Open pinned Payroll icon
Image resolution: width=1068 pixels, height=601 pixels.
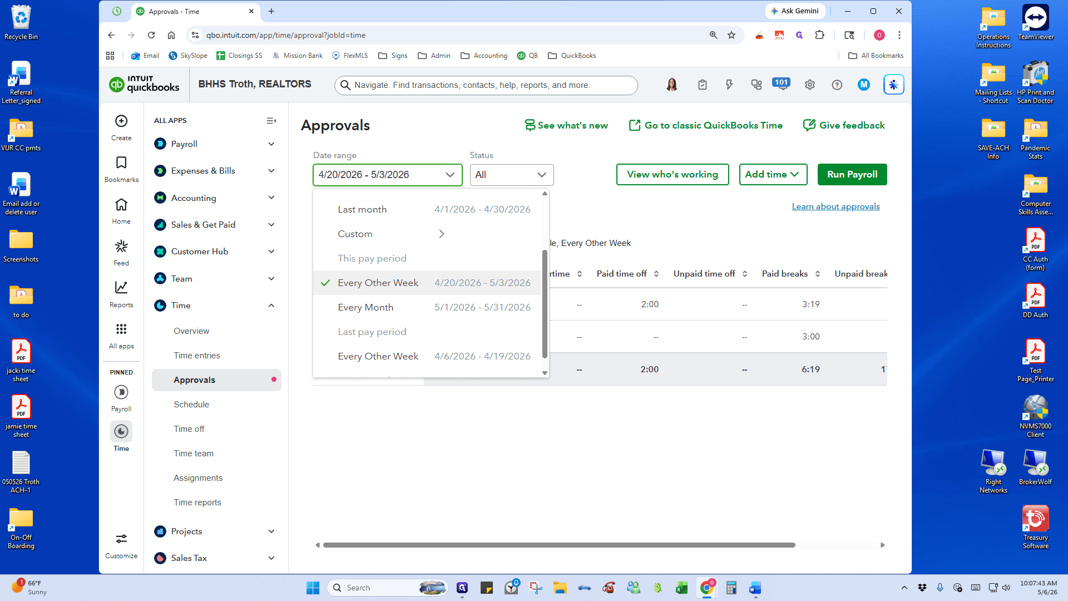click(121, 392)
